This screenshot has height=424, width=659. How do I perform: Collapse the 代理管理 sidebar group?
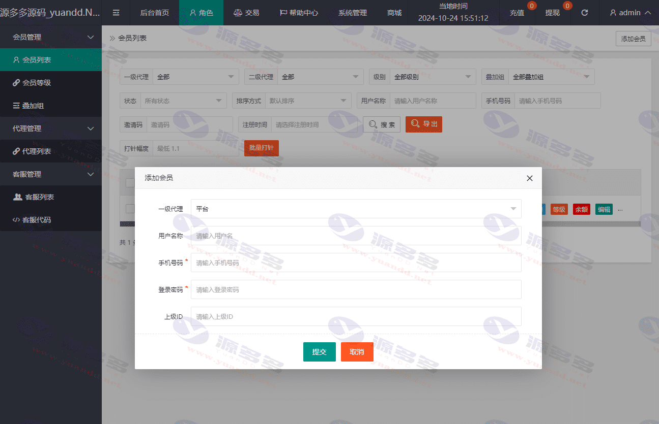coord(51,128)
